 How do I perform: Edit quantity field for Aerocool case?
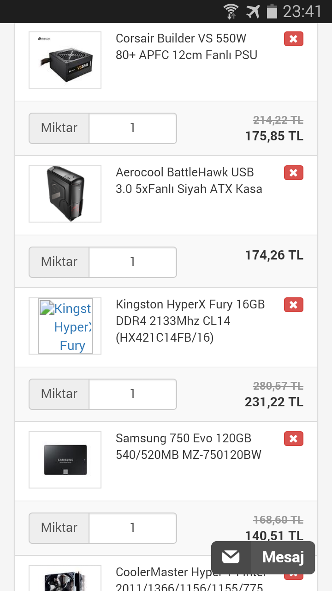[x=133, y=262]
